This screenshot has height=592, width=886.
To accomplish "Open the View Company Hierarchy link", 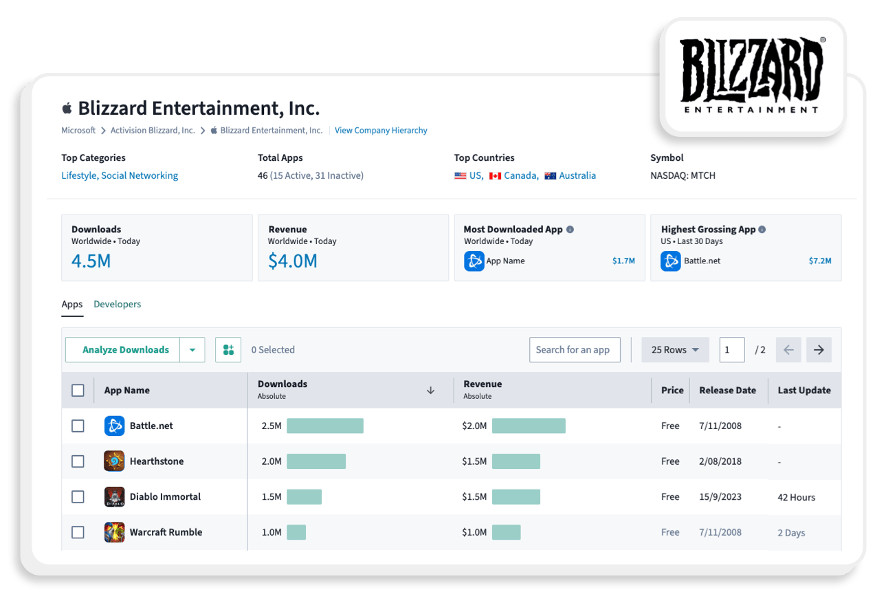I will point(381,130).
